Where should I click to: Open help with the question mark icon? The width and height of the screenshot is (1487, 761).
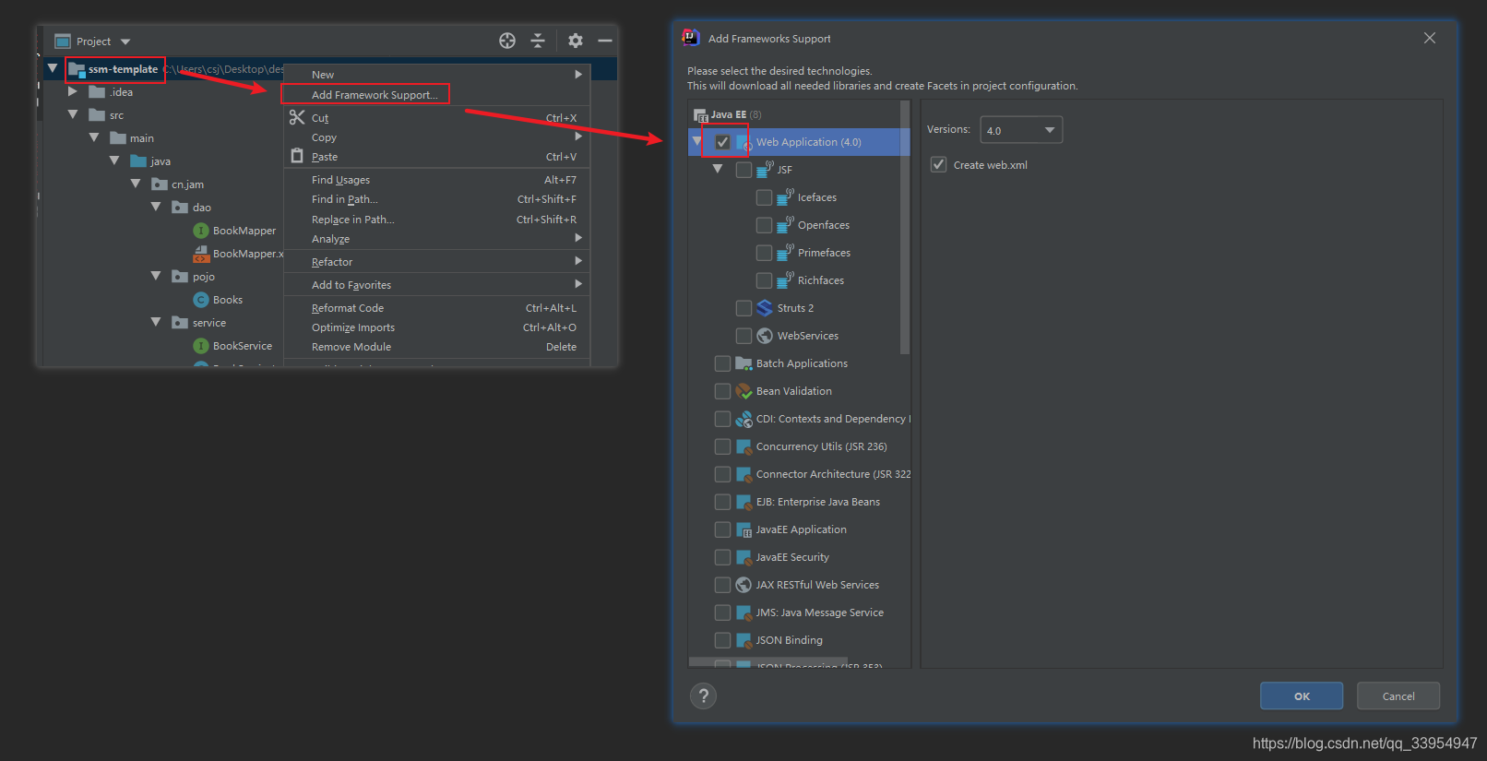[703, 696]
